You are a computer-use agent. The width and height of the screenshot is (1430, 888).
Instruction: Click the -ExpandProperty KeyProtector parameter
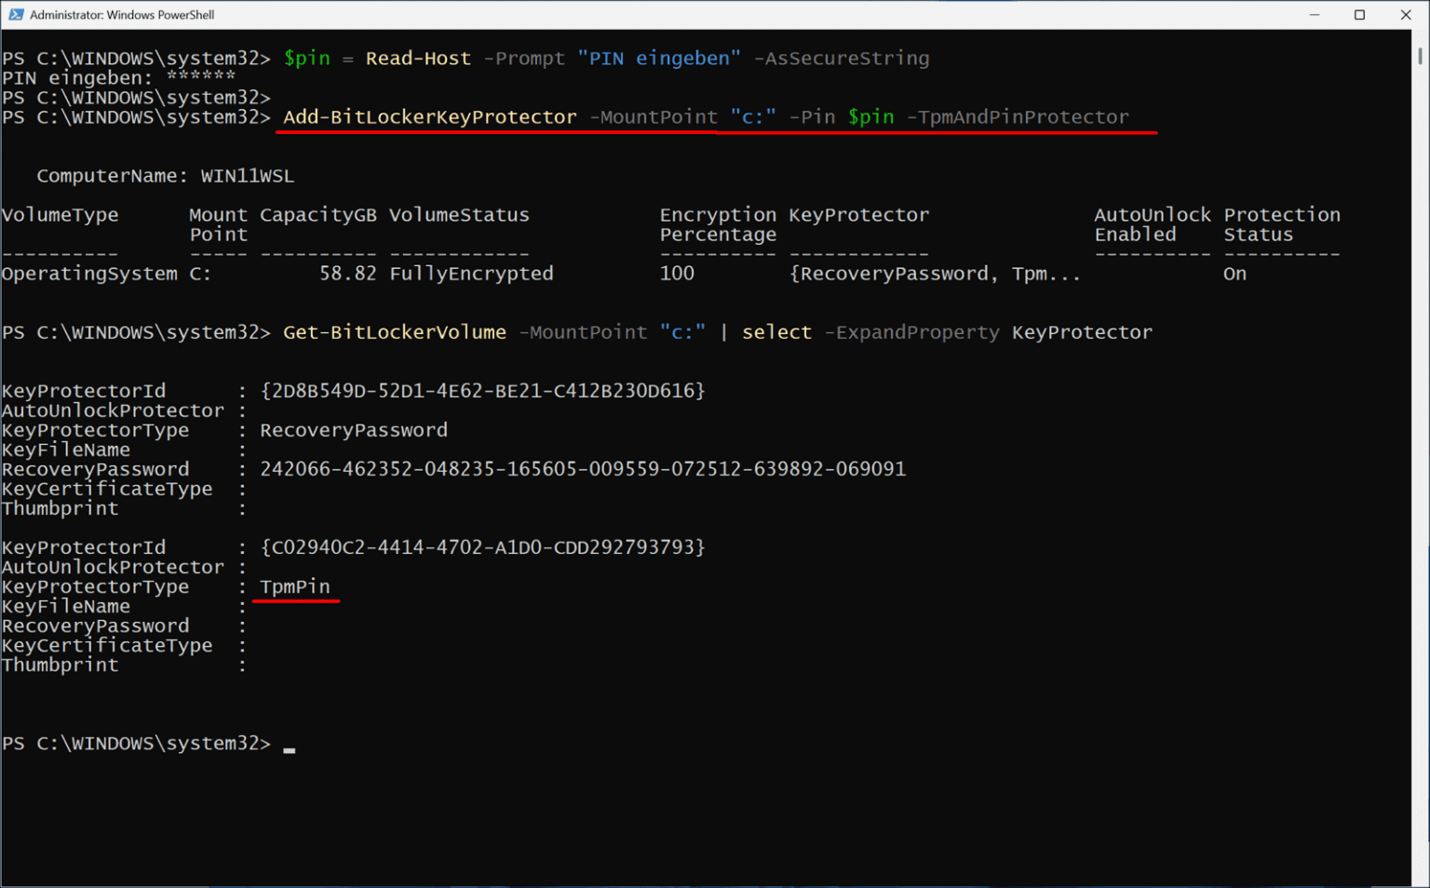pos(914,331)
